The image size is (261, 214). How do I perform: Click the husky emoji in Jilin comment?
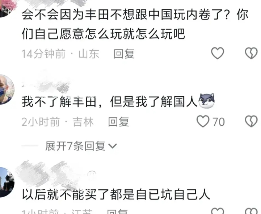pyautogui.click(x=206, y=101)
